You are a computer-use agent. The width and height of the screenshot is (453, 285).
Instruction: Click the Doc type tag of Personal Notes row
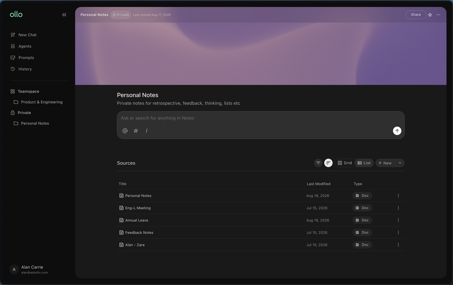pos(362,196)
